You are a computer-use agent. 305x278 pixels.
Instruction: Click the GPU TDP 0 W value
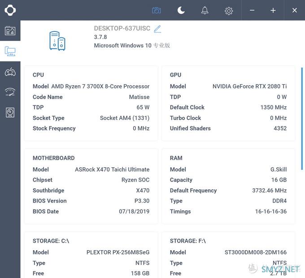[282, 97]
